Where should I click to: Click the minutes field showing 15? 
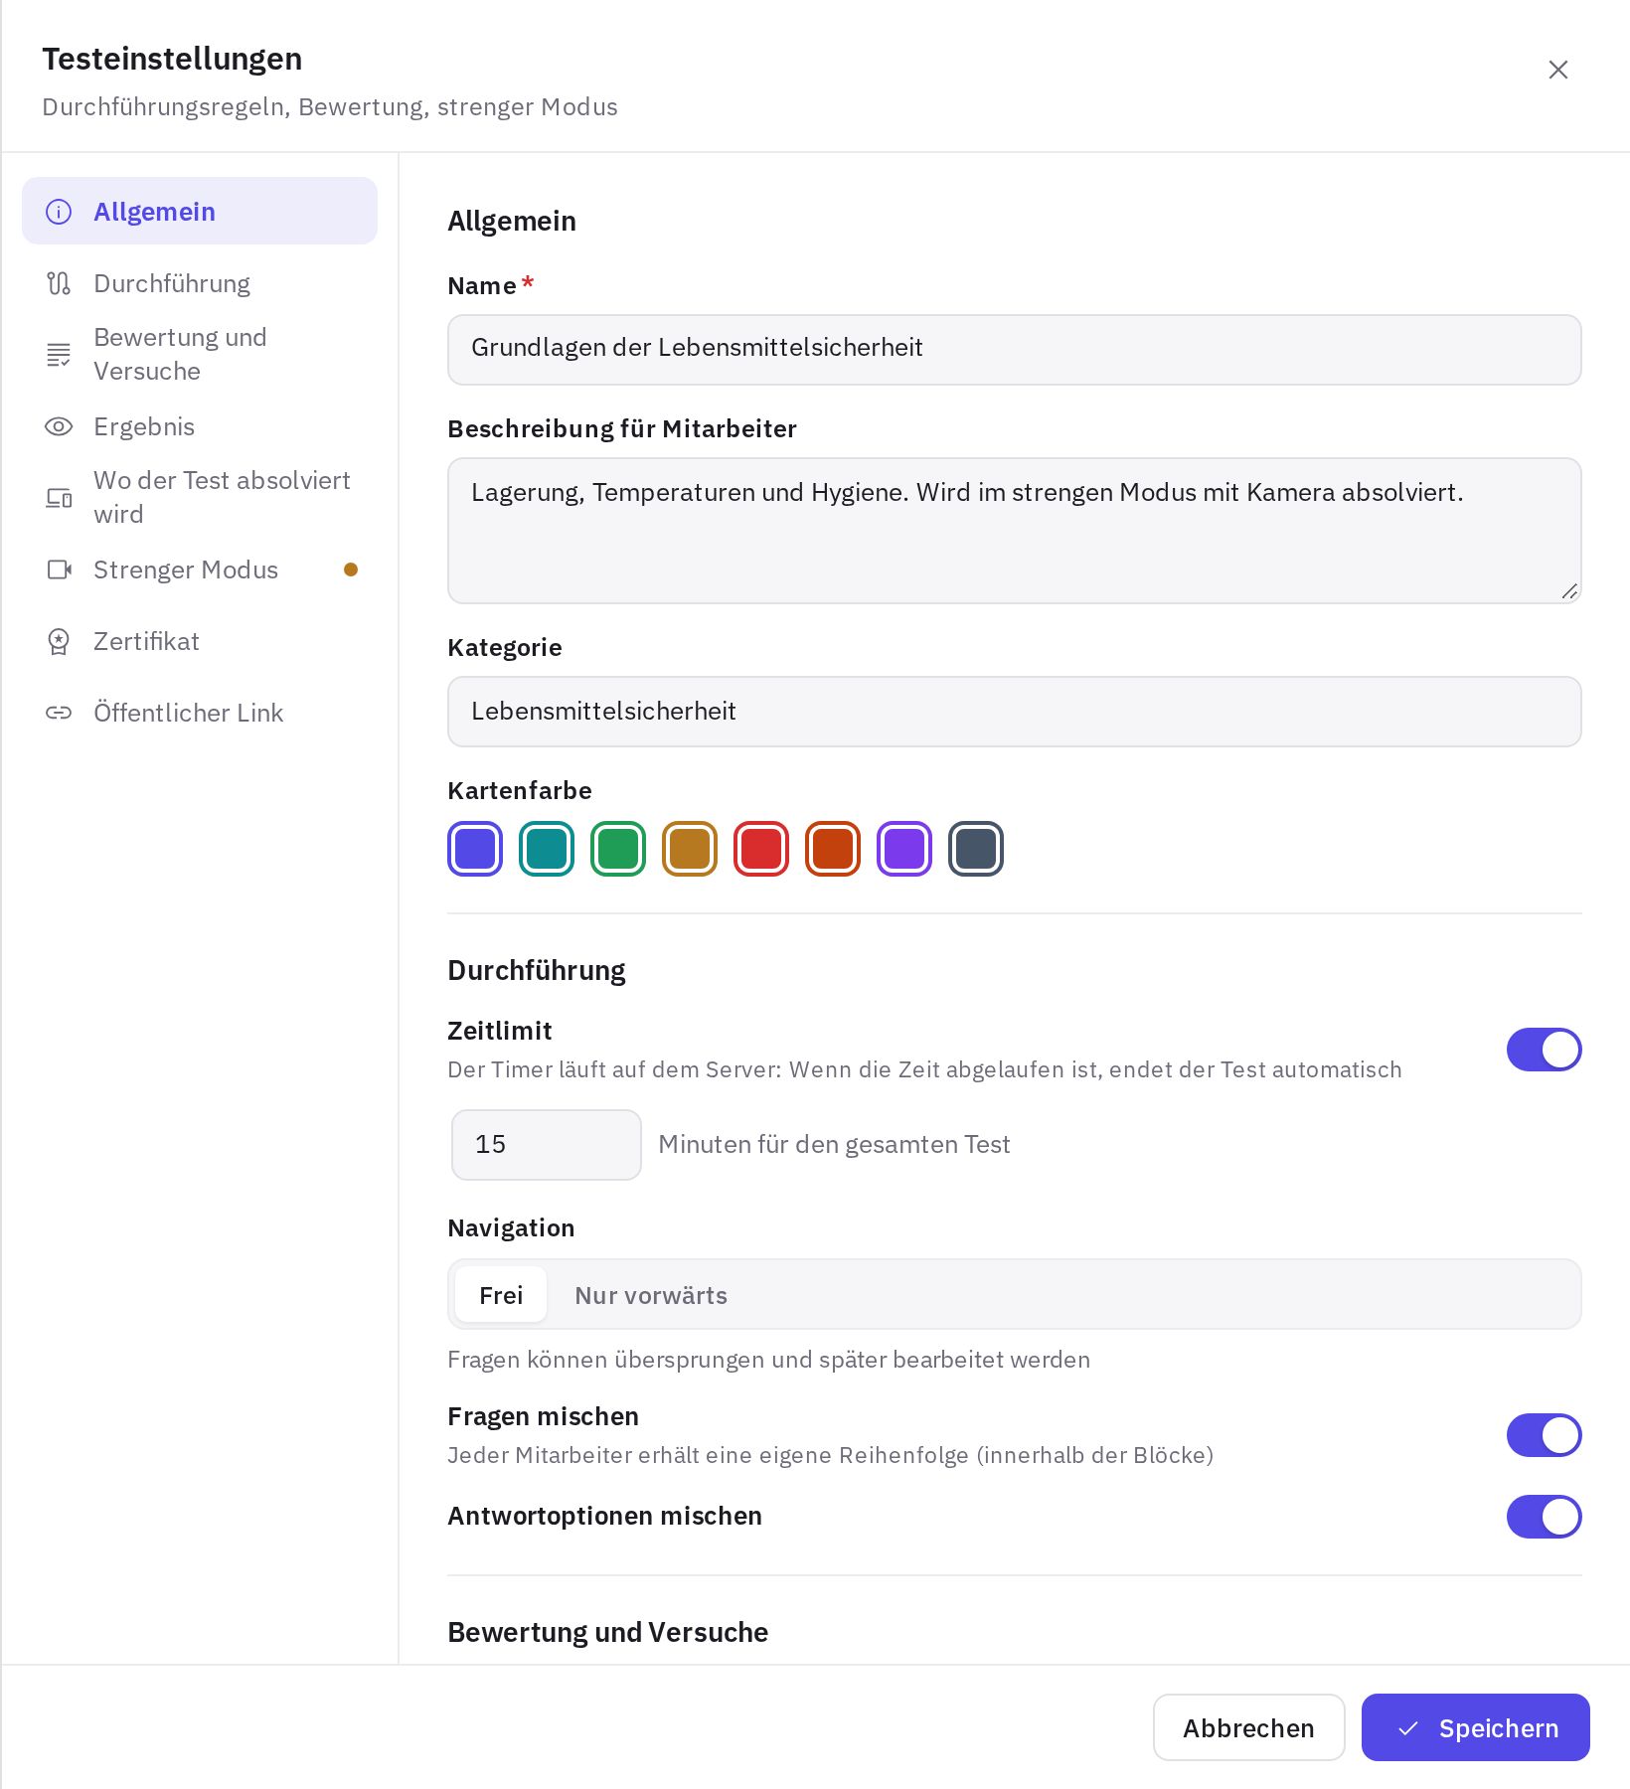pyautogui.click(x=547, y=1145)
